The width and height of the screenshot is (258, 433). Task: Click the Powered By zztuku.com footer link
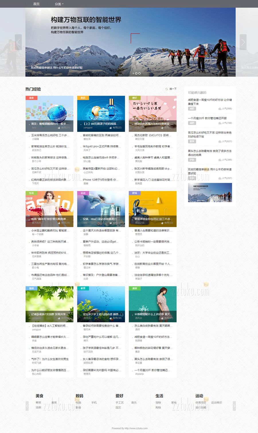130,428
